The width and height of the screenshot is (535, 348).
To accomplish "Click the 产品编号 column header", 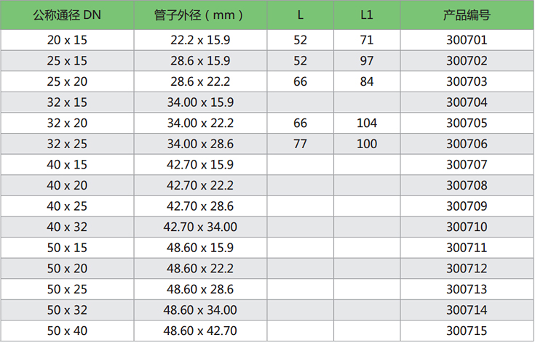I will [467, 15].
